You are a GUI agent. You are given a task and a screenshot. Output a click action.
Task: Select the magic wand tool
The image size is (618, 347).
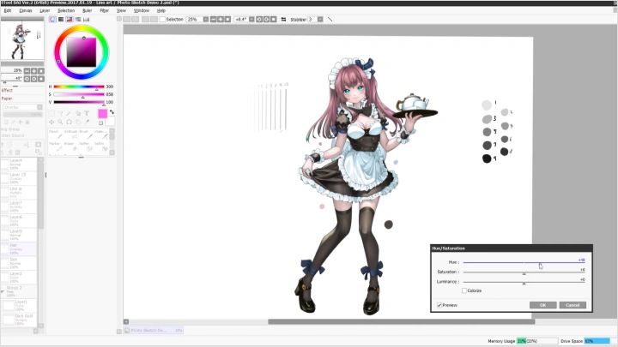69,113
